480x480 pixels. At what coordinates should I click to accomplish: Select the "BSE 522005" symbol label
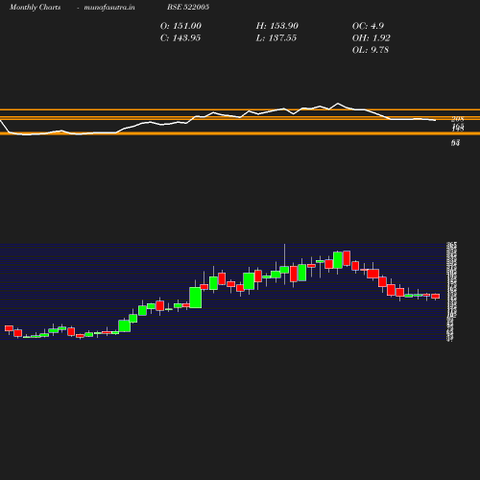click(x=188, y=7)
